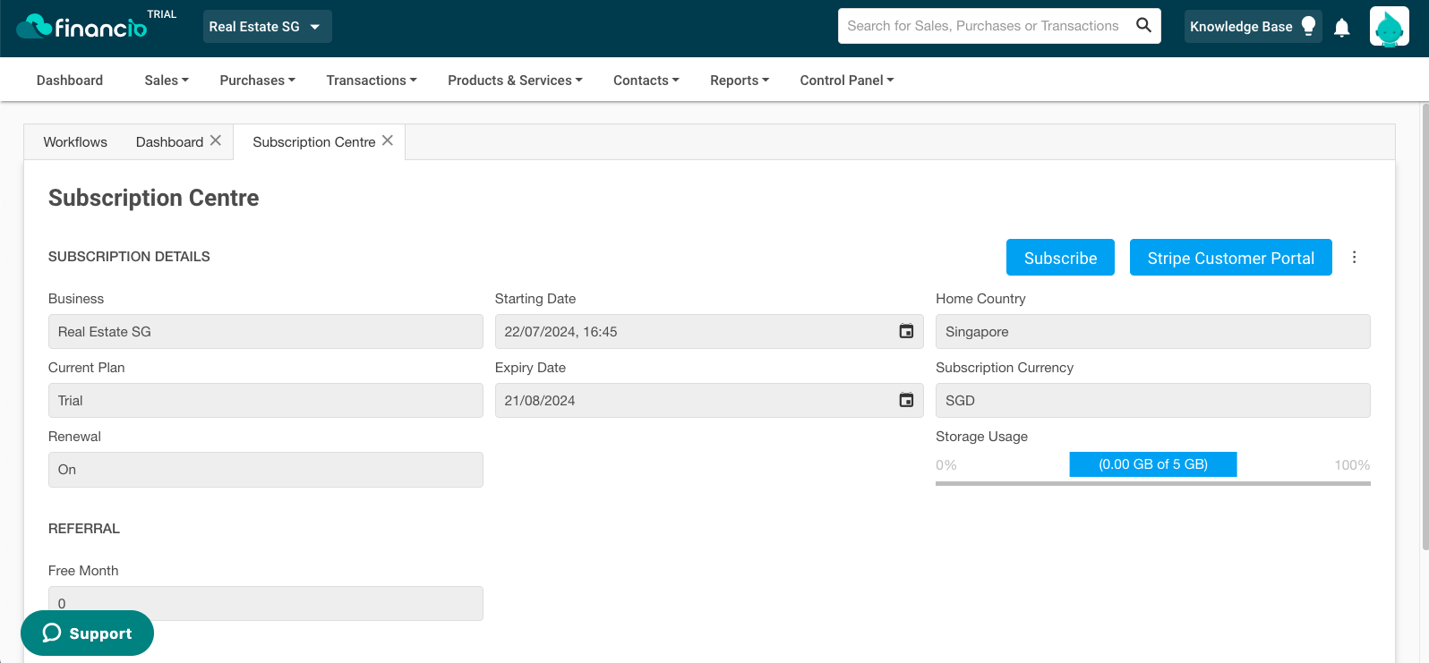The image size is (1429, 663).
Task: Expand the Purchases menu
Action: (x=258, y=81)
